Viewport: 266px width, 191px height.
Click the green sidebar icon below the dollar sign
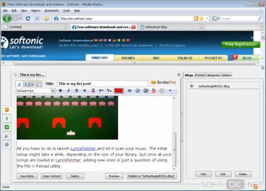click(x=7, y=127)
